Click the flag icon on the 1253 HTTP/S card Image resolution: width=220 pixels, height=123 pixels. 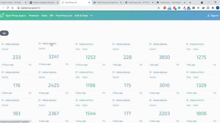pos(77,44)
